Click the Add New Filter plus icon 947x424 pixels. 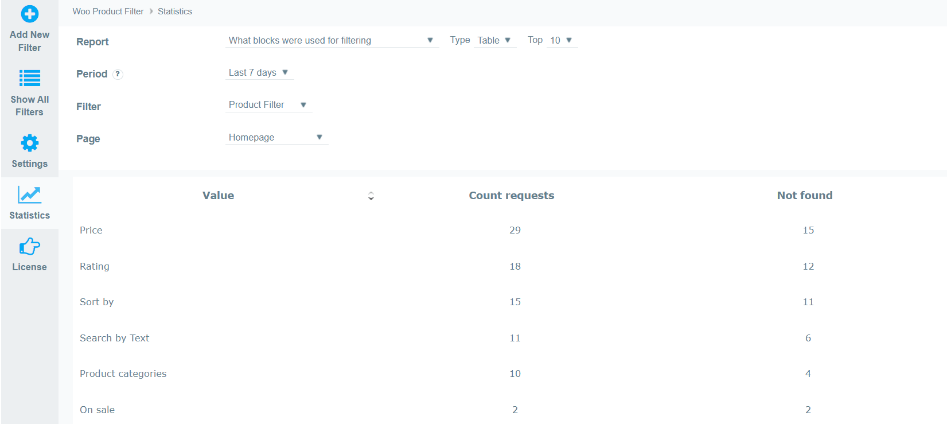pos(30,14)
